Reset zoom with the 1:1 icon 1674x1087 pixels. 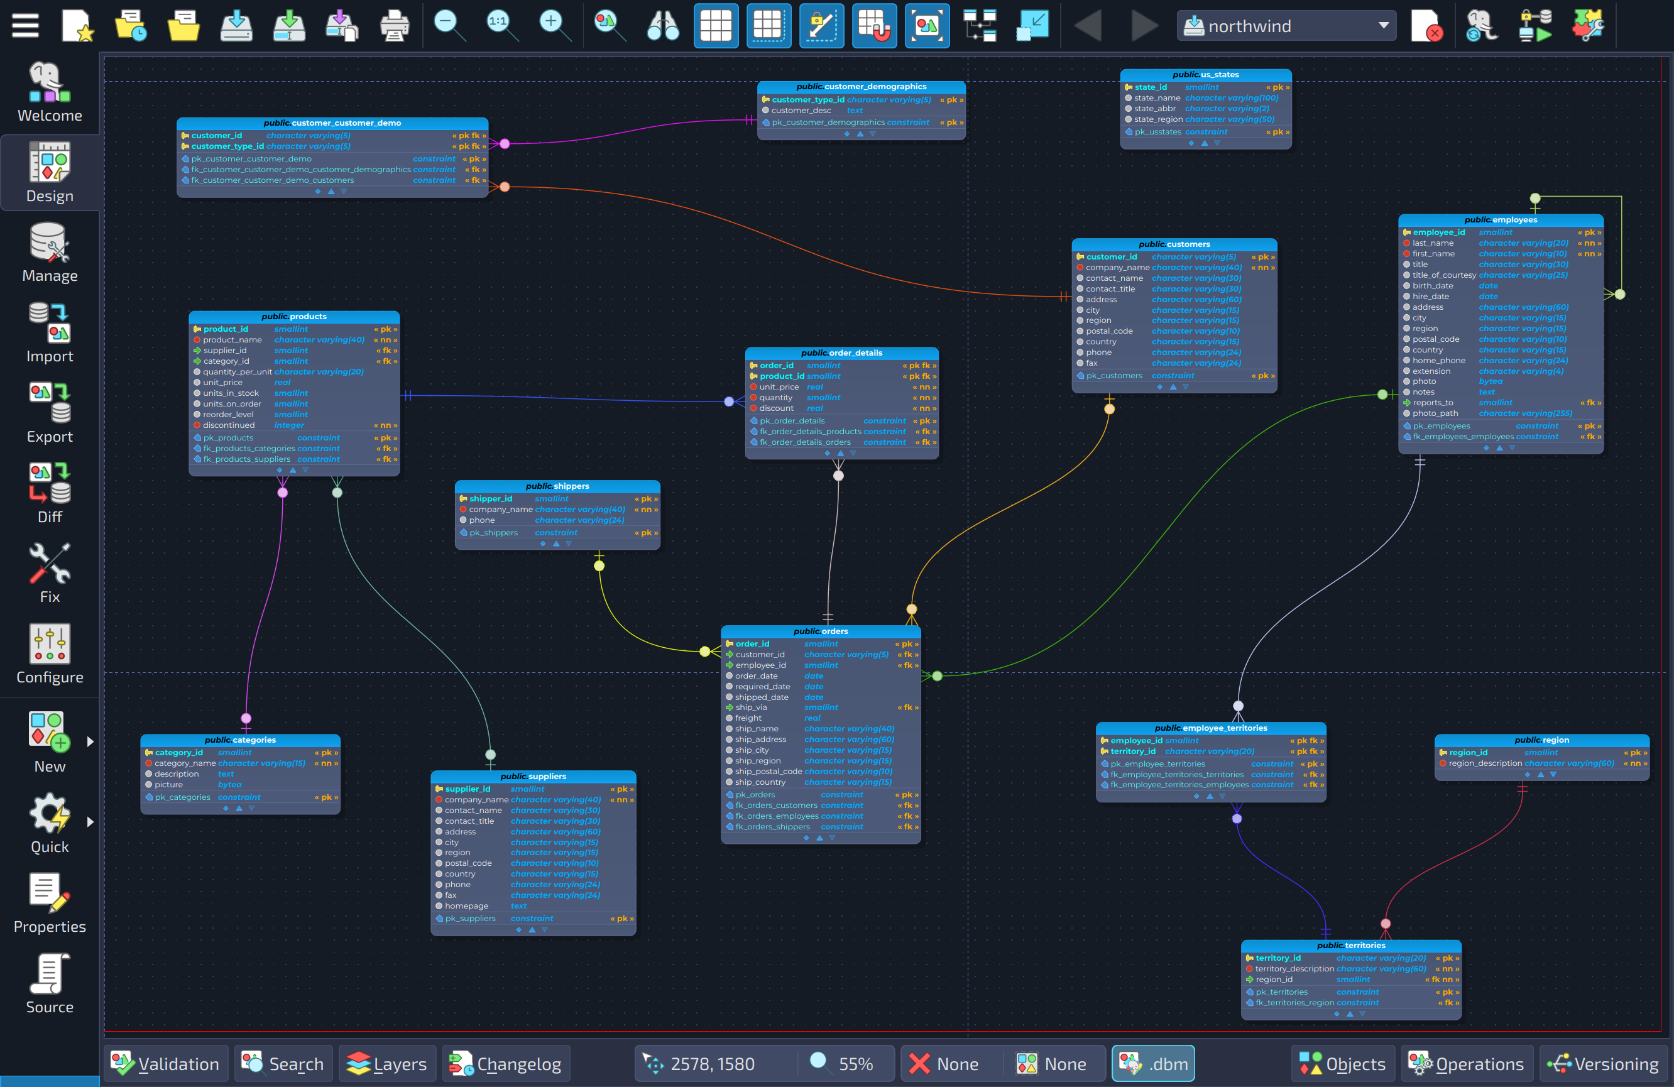point(500,25)
